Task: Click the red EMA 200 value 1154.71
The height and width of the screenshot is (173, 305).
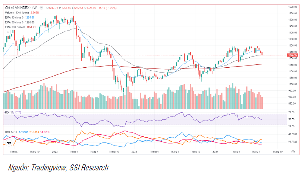Action: [31, 27]
